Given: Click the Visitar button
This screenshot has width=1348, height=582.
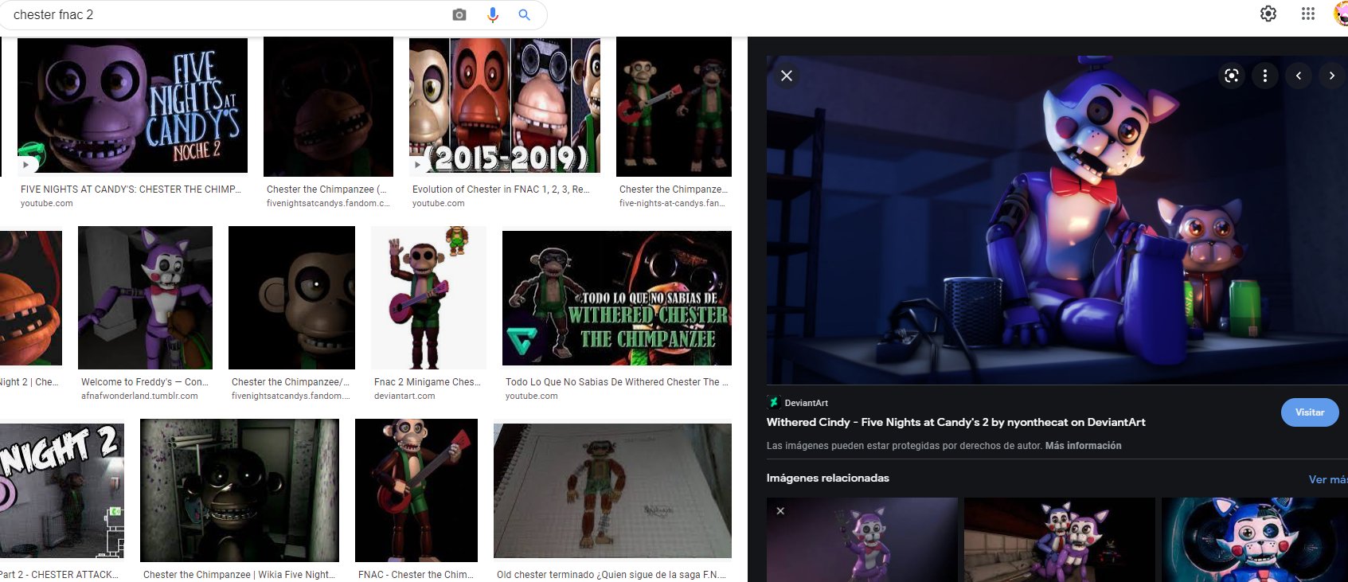Looking at the screenshot, I should pos(1310,412).
